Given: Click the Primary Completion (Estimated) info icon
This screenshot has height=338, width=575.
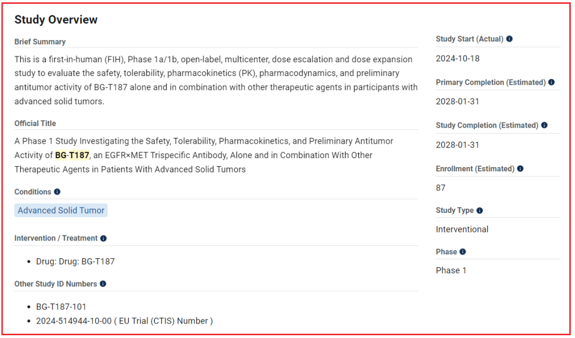Looking at the screenshot, I should point(552,83).
